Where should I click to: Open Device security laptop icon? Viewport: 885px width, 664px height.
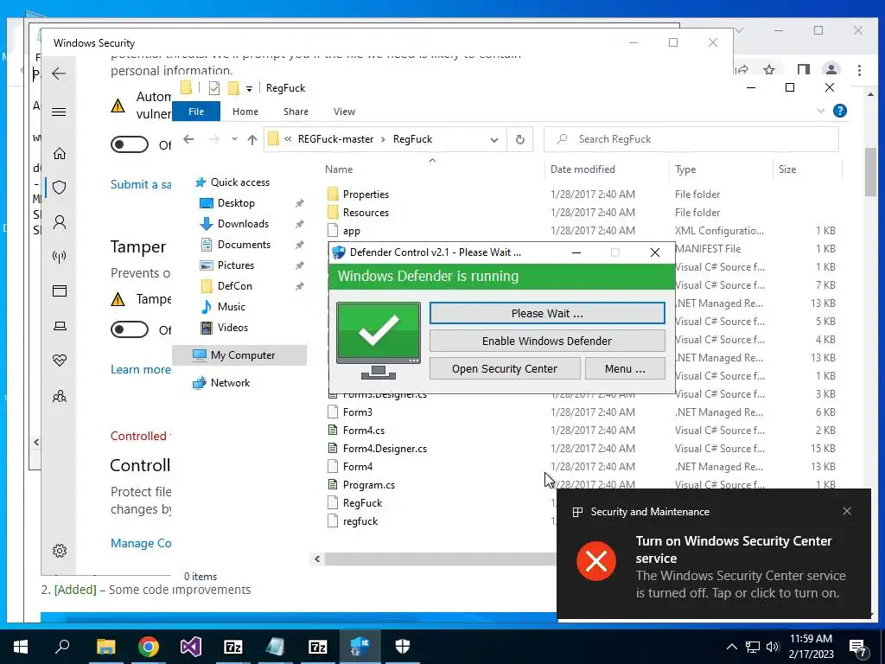click(60, 326)
